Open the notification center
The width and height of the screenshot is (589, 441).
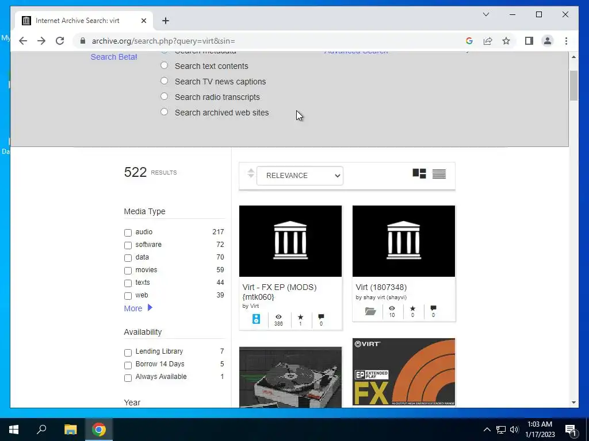click(571, 430)
